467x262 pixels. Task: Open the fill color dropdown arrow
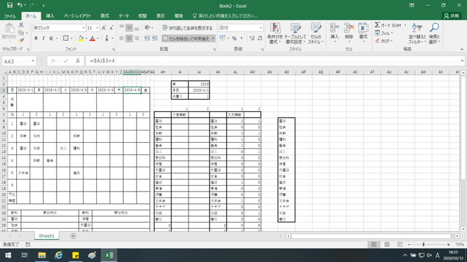click(x=86, y=38)
